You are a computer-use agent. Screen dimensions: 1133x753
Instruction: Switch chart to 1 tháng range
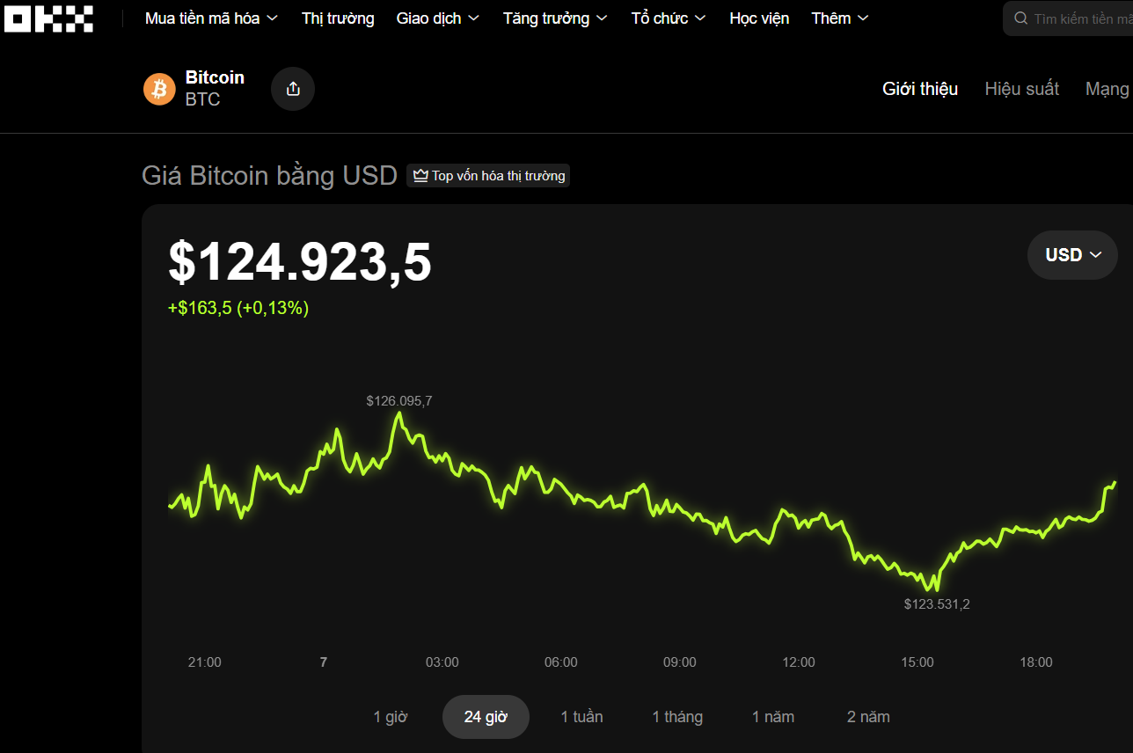tap(677, 717)
